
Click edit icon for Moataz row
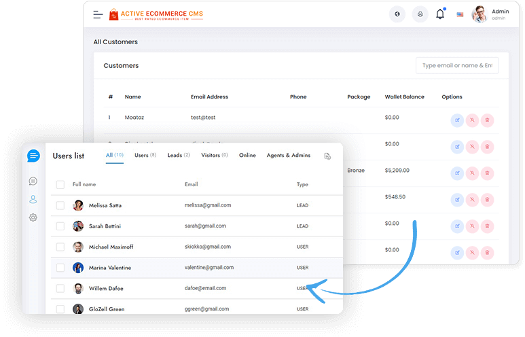point(457,120)
